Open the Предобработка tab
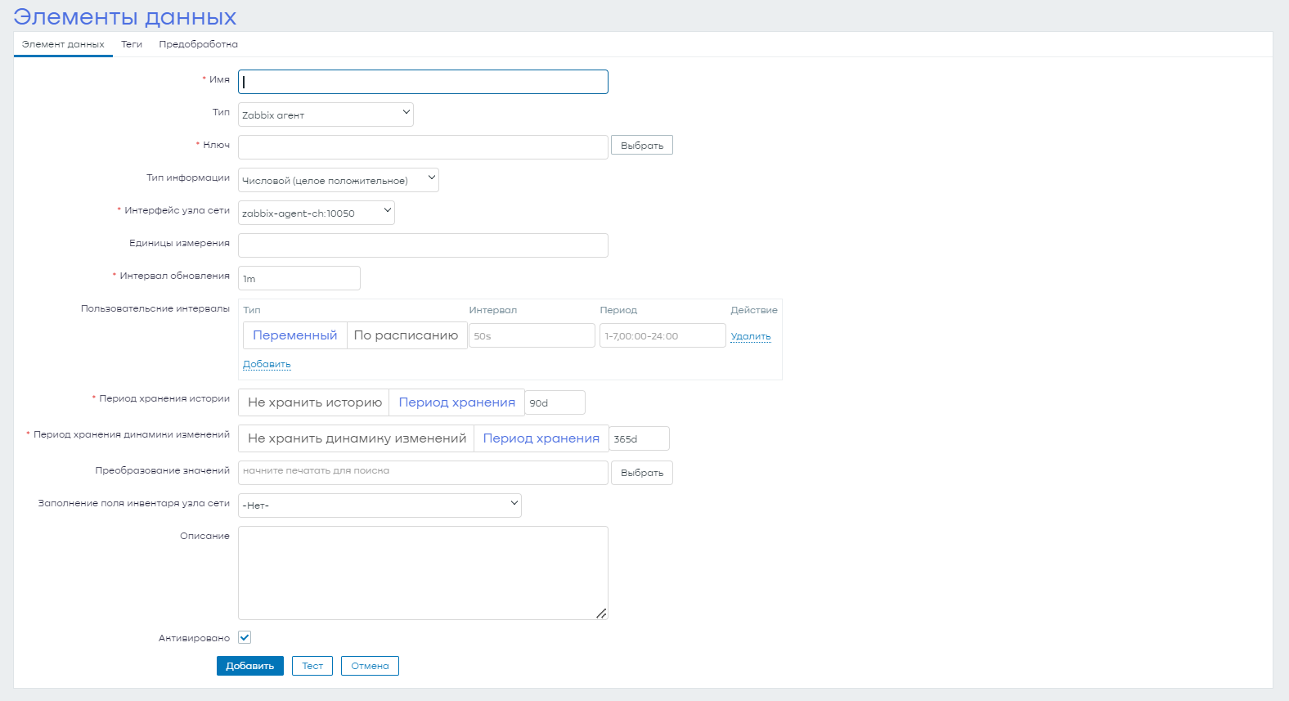 198,44
